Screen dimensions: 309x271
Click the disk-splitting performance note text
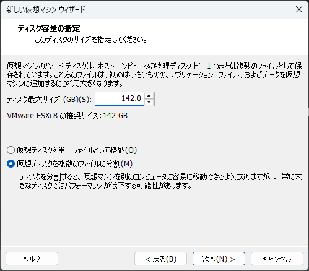(160, 181)
